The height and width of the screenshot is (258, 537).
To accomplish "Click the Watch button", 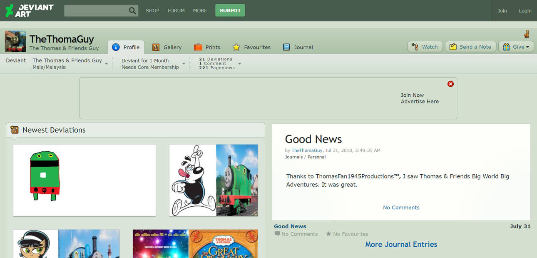I will pyautogui.click(x=425, y=47).
